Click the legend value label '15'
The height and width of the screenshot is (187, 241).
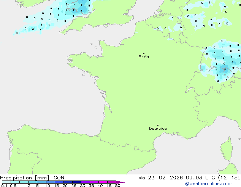pos(56,185)
